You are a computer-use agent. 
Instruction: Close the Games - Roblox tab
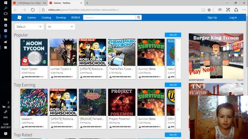click(81, 3)
